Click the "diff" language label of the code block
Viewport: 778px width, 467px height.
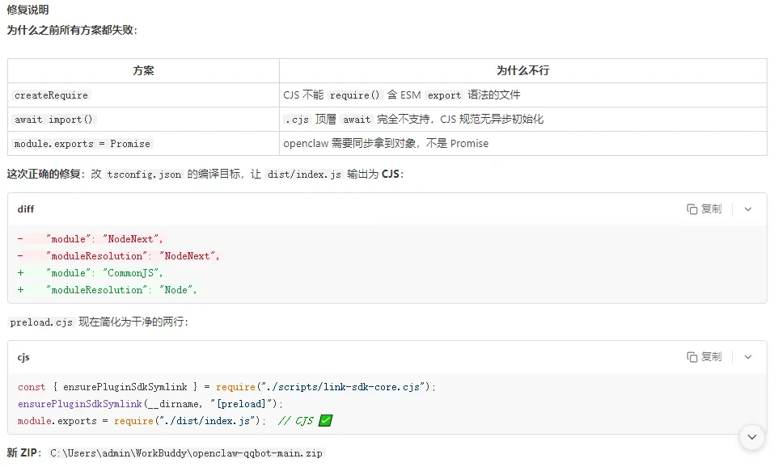click(26, 208)
